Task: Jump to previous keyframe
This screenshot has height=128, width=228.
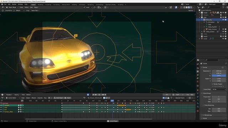Action: pos(96,95)
